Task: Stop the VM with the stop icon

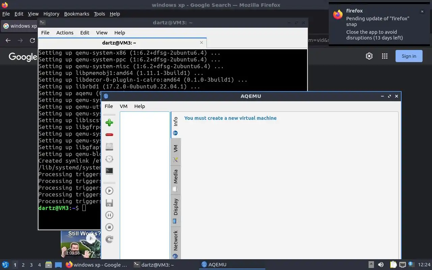Action: (109, 227)
